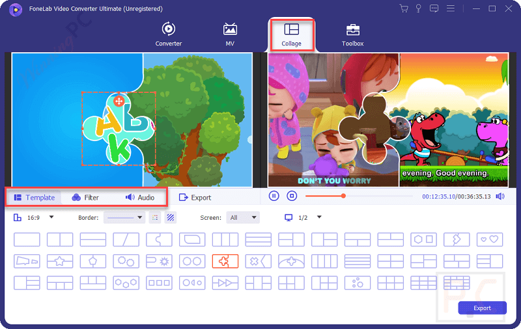The height and width of the screenshot is (329, 521).
Task: Click the Export tab next to Audio
Action: tap(195, 198)
